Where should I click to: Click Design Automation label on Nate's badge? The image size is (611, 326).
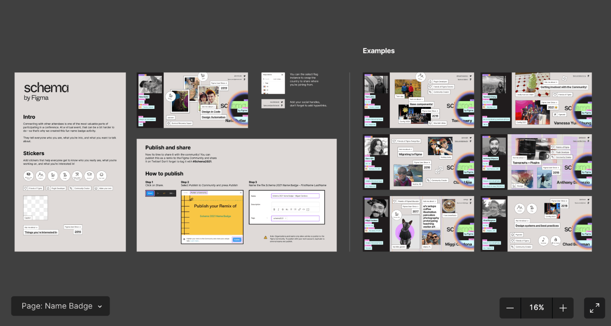click(213, 117)
